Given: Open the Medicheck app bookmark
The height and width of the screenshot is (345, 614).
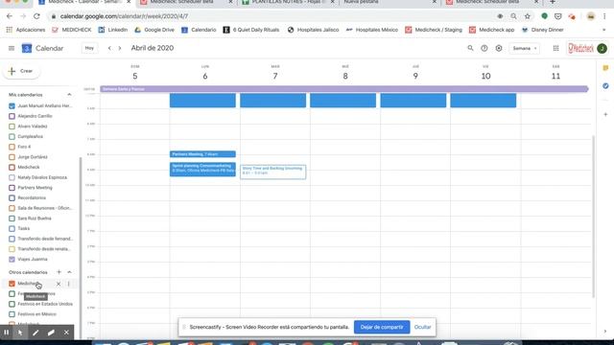Looking at the screenshot, I should (x=492, y=30).
